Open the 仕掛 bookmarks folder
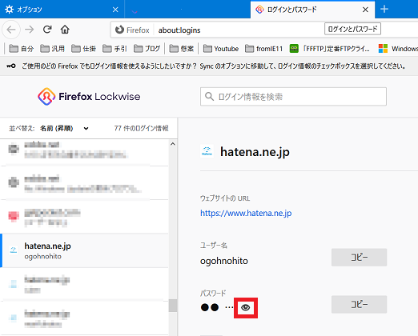Screen dimensions: 418x336 pos(83,49)
